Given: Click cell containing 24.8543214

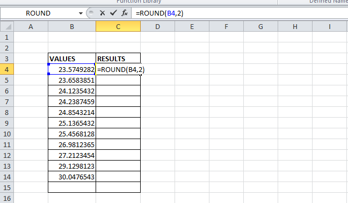Looking at the screenshot, I should click(72, 112).
